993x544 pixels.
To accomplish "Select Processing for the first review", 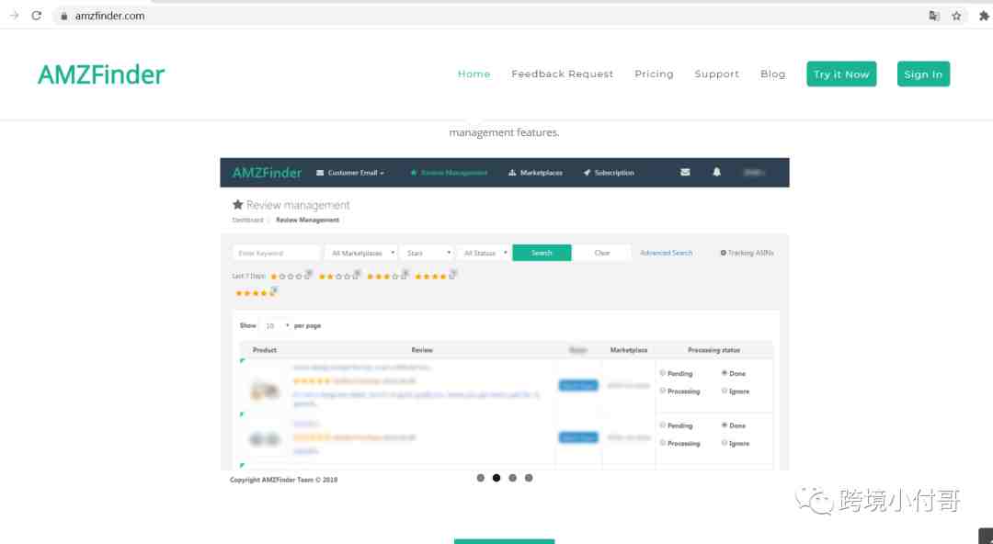I will (662, 391).
